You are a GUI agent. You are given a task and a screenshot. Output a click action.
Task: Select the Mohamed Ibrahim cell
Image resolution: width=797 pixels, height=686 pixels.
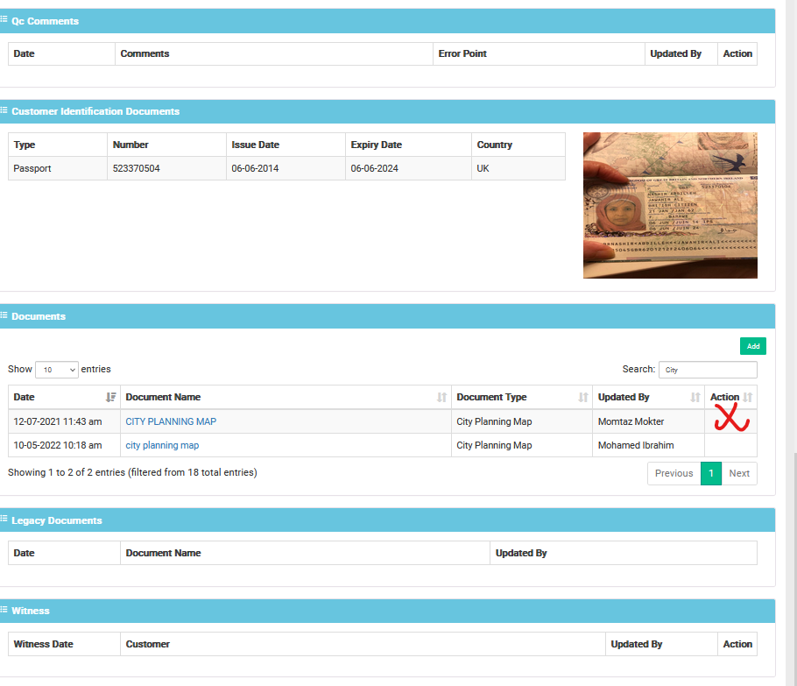pos(649,445)
